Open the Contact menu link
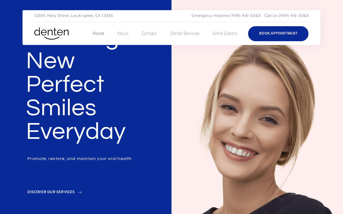 [x=149, y=34]
